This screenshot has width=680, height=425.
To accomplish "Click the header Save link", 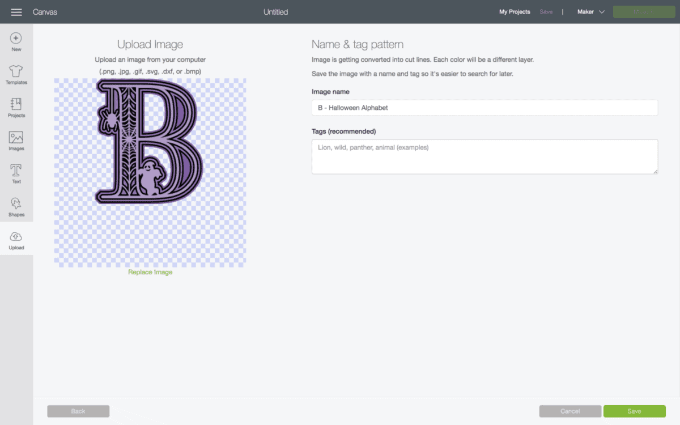I will click(546, 12).
